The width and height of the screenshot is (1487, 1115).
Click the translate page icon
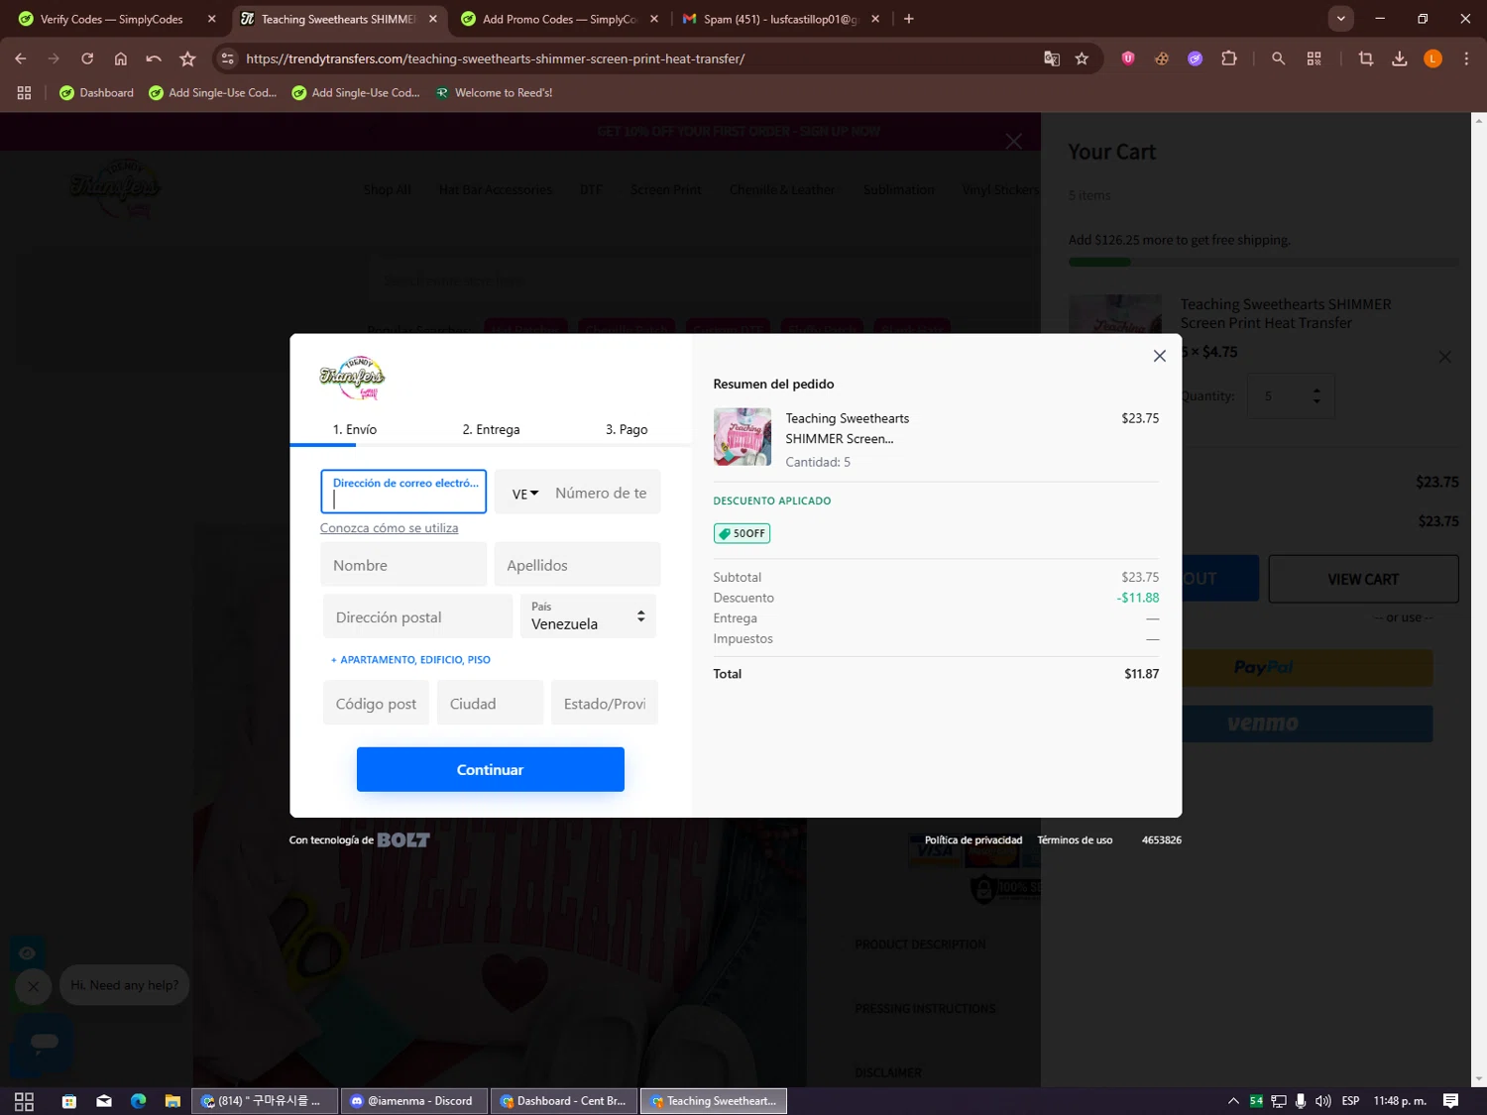pos(1052,58)
